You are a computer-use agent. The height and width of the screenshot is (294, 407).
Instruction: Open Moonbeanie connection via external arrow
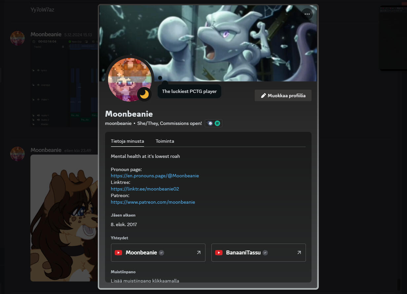point(199,252)
